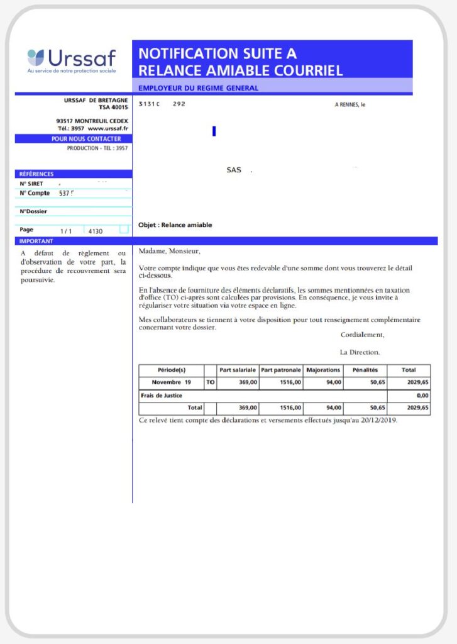Viewport: 457px width, 644px height.
Task: Click the empty square box beside 4130
Action: tap(124, 230)
